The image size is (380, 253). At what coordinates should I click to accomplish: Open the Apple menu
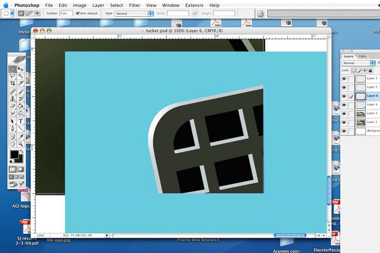(6, 5)
